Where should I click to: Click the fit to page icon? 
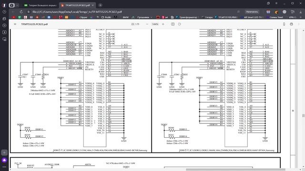[173, 24]
